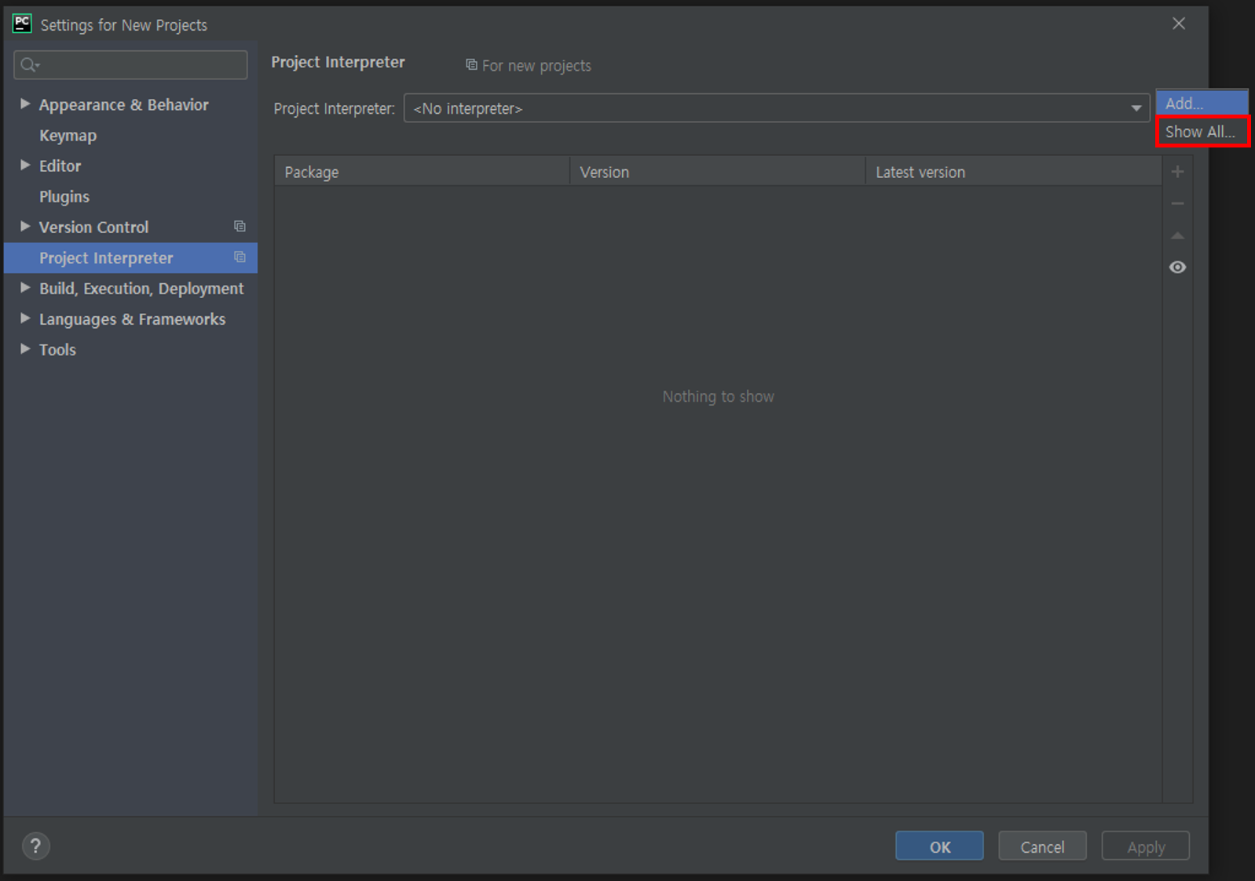1255x881 pixels.
Task: Focus the settings search field
Action: [x=141, y=65]
